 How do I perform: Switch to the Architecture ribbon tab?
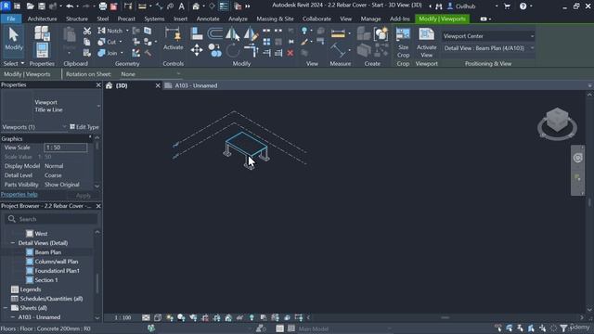[42, 19]
